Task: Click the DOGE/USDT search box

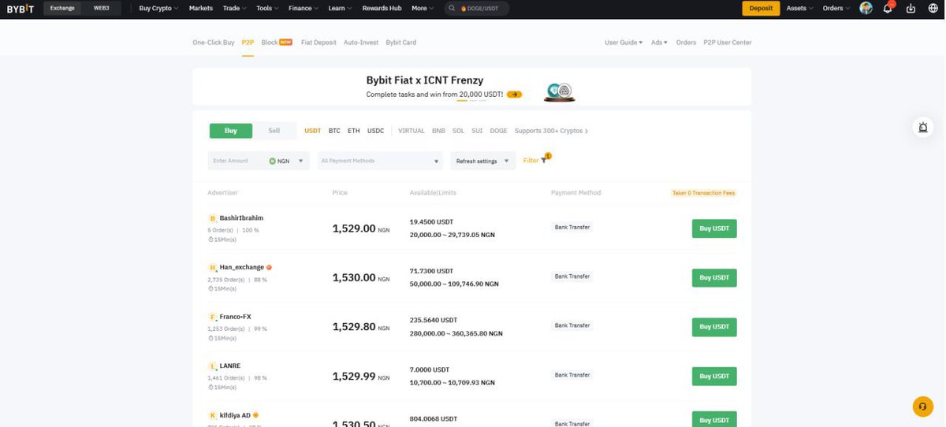Action: click(x=476, y=8)
